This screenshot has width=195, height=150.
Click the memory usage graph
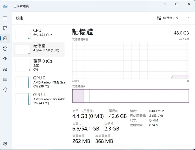click(x=130, y=60)
